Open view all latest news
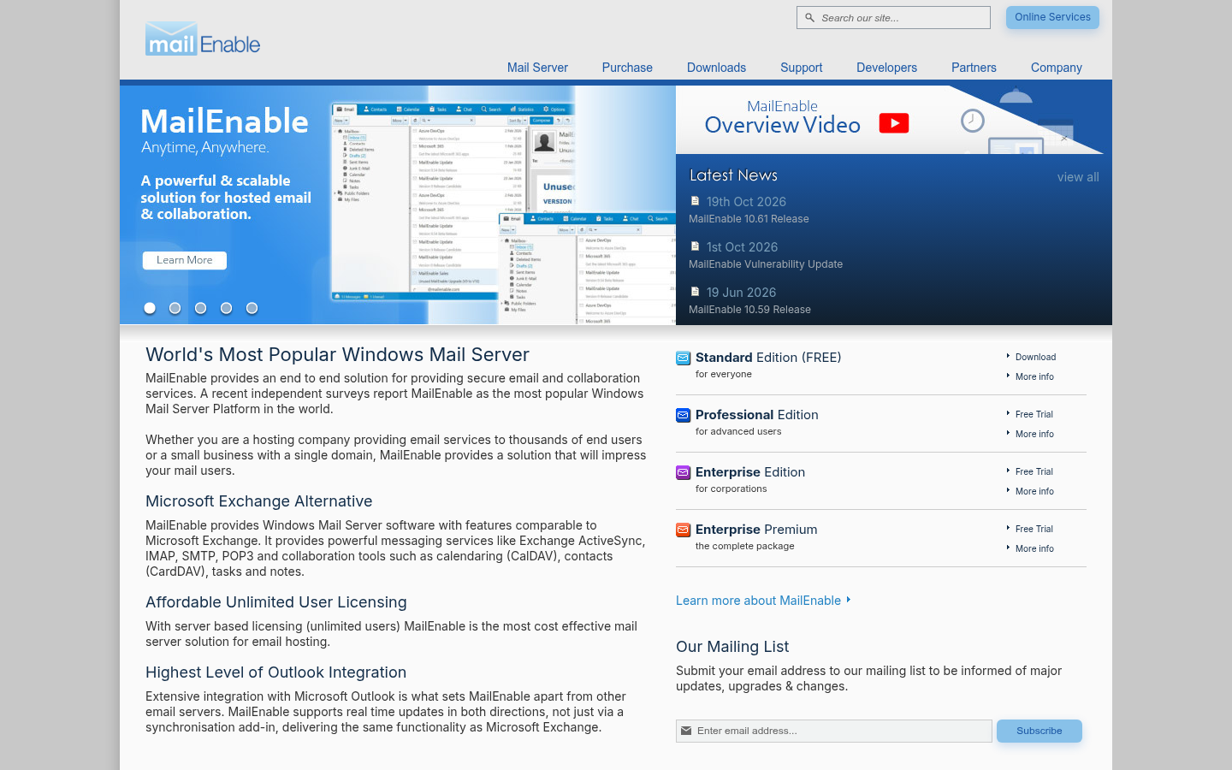 point(1078,177)
